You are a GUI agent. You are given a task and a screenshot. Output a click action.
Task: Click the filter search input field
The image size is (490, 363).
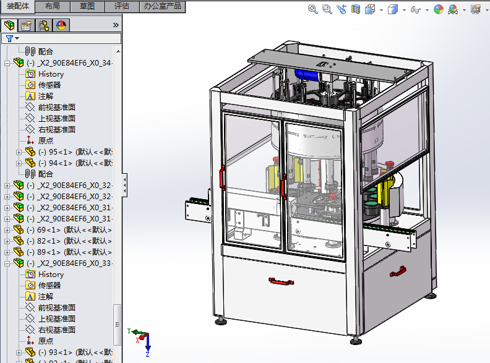coord(62,38)
